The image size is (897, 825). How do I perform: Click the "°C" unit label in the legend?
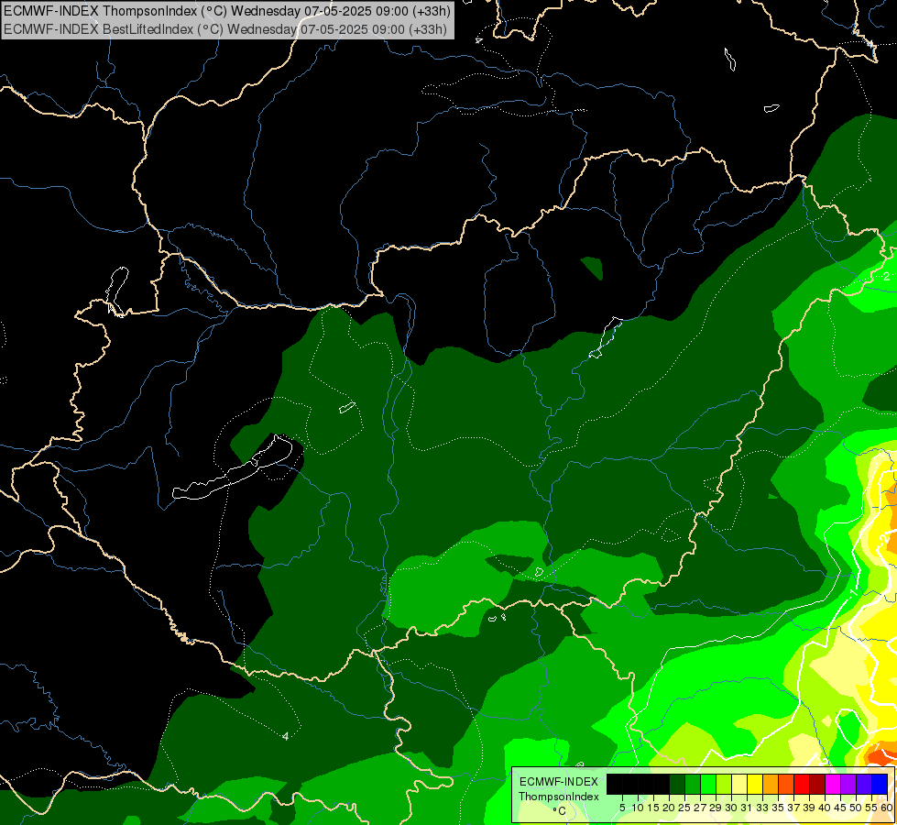pyautogui.click(x=560, y=811)
